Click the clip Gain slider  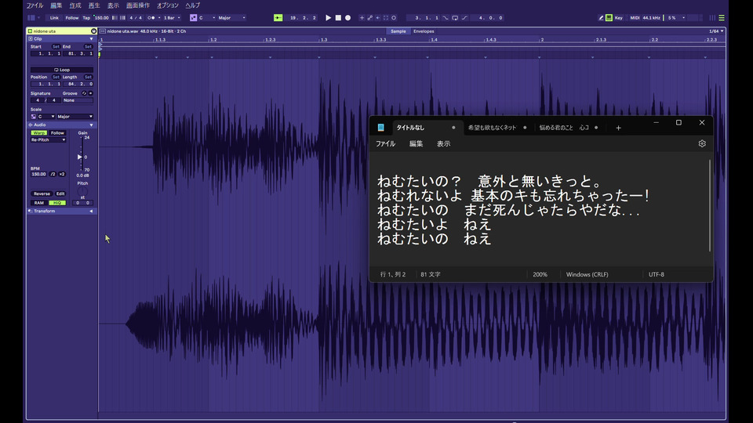pos(79,157)
